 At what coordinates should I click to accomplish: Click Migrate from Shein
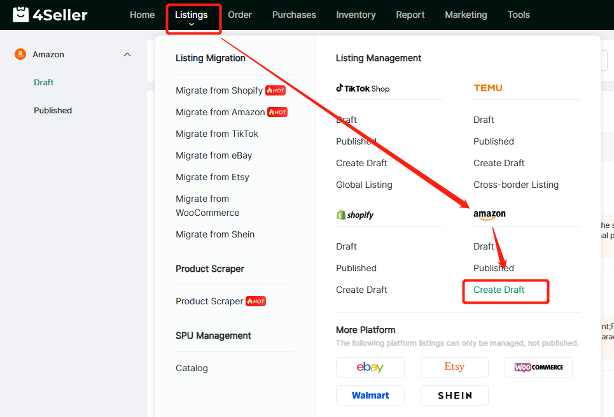[x=215, y=234]
